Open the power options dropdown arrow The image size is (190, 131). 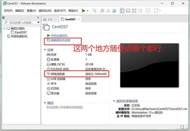[87, 11]
